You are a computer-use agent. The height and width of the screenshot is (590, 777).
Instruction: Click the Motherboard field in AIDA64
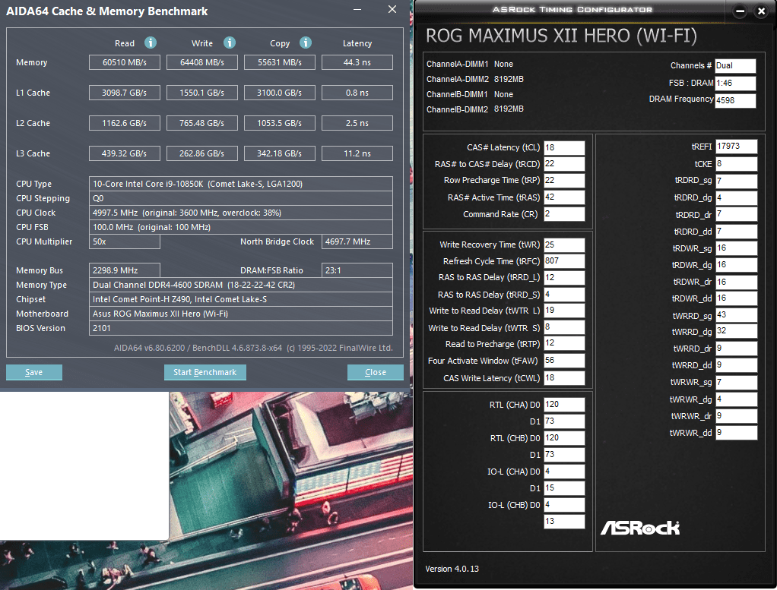point(241,314)
